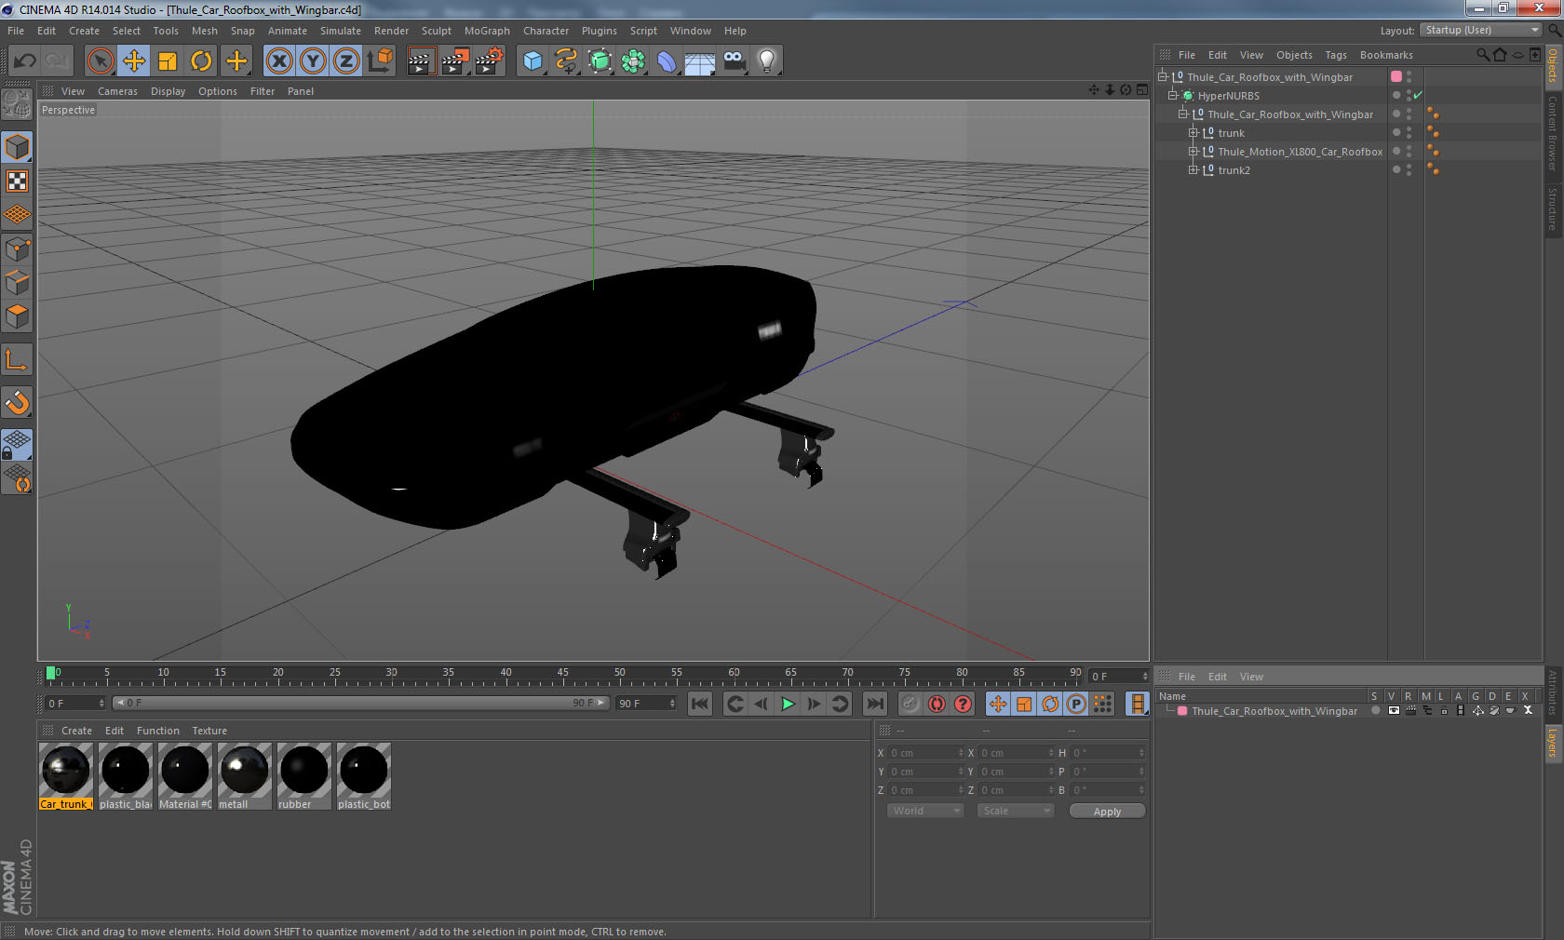Render the active view
The width and height of the screenshot is (1564, 940).
tap(421, 61)
